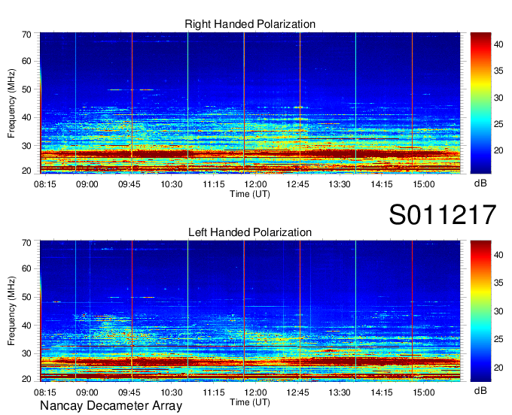The image size is (512, 415).
Task: Click the 70 MHz tick of Left Handed plot
Action: (27, 242)
